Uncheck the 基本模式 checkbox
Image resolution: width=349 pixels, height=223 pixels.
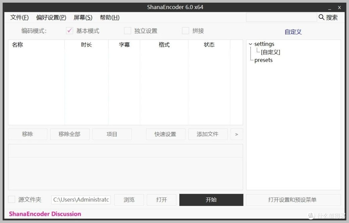point(69,30)
